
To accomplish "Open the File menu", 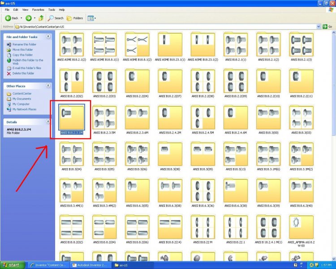I will (7, 10).
